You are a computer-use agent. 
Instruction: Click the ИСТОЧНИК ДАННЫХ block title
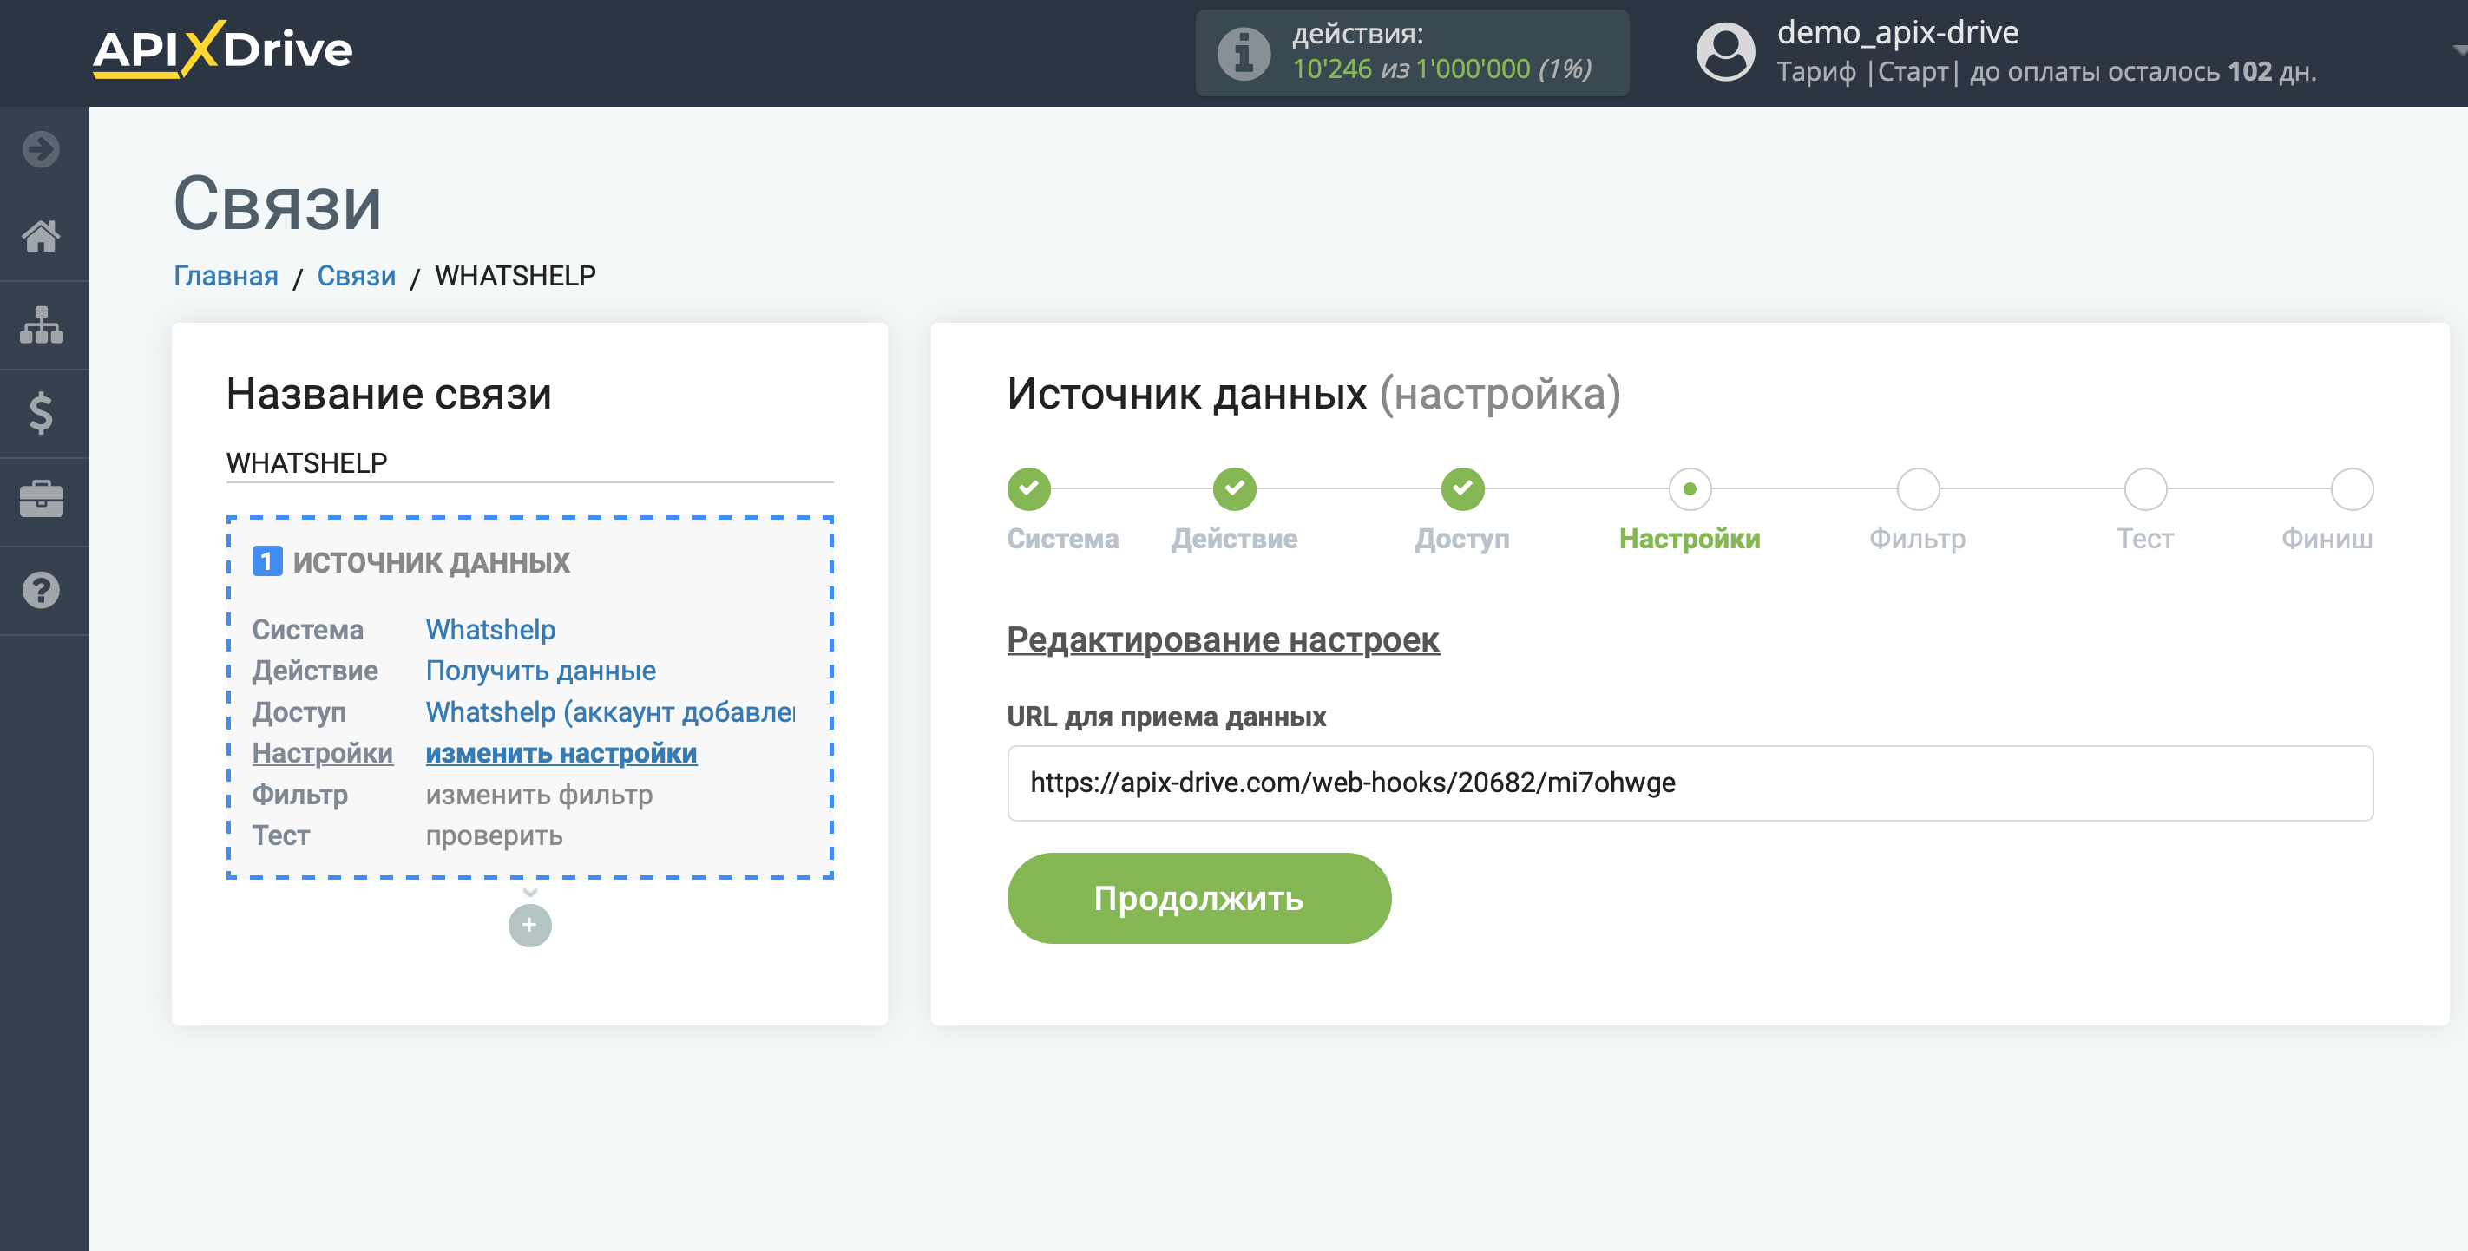pos(431,562)
